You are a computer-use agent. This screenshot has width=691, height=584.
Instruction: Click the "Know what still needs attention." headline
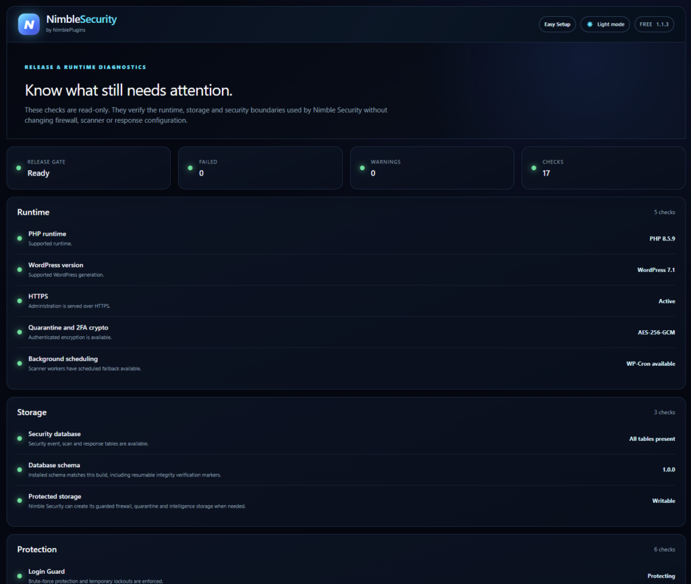[128, 90]
